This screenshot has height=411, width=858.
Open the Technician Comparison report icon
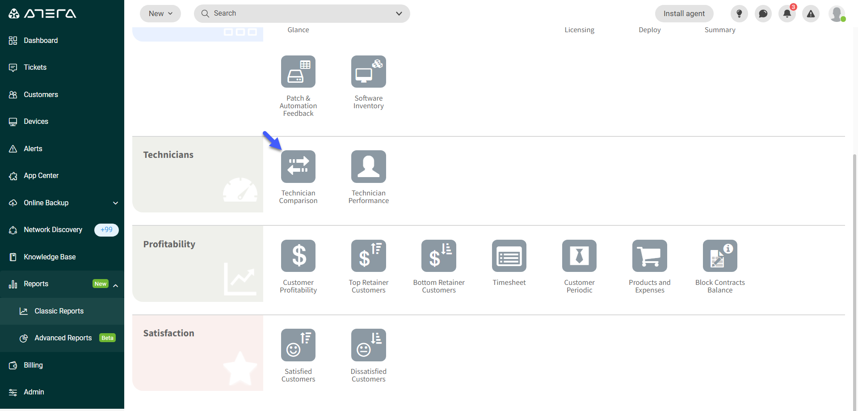[298, 166]
